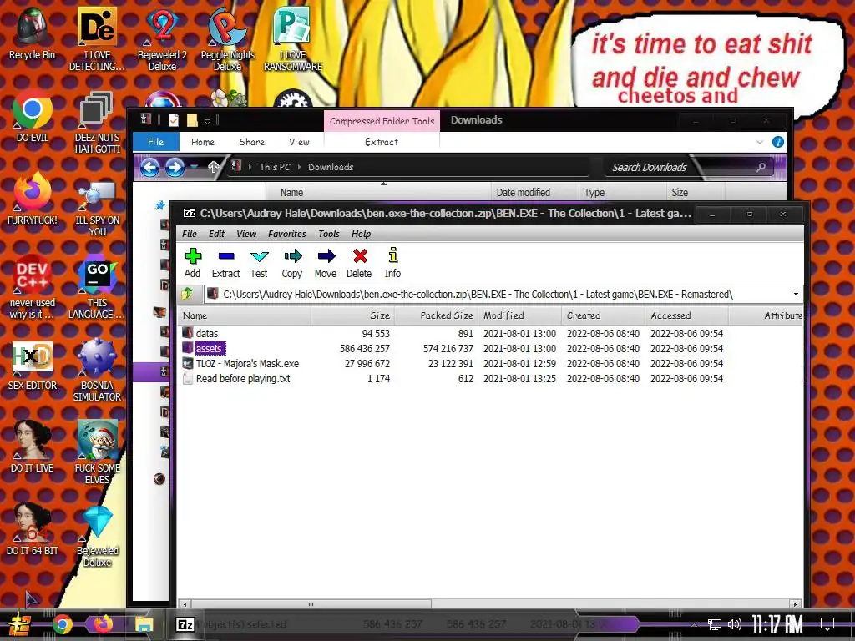Click the Search Downloads box
Viewport: 855px width, 641px height.
689,167
